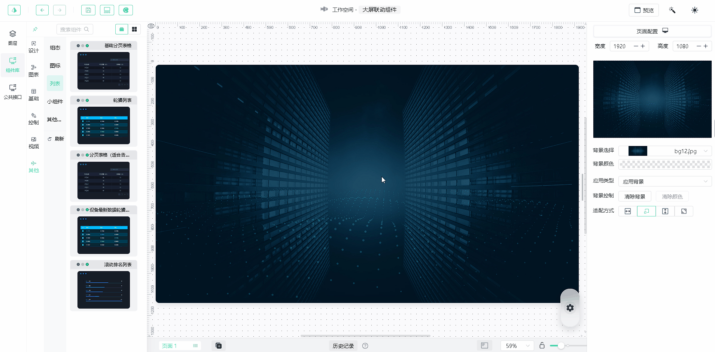Select the 图标 category
This screenshot has height=352, width=715.
55,66
